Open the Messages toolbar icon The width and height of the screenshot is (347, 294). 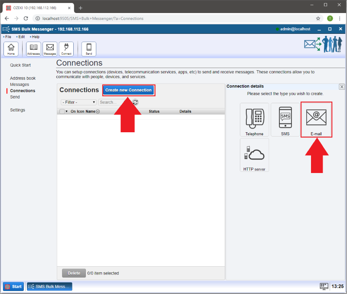tap(50, 49)
